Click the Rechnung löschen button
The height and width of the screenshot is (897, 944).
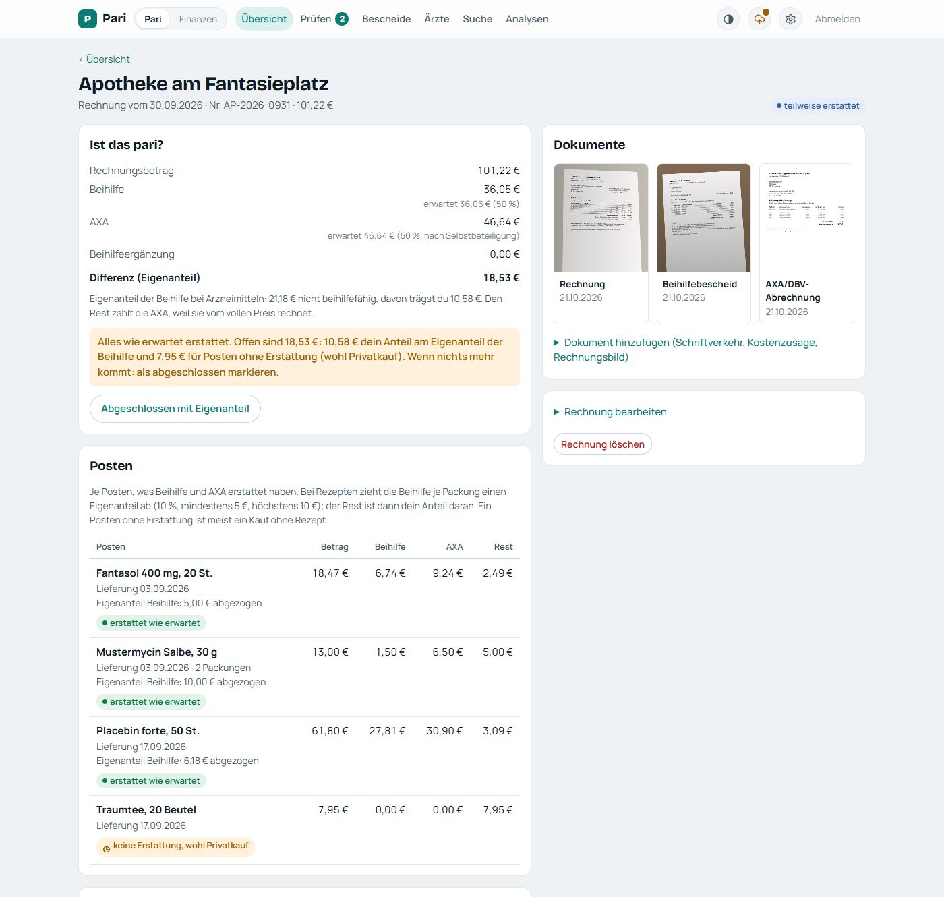pos(603,444)
